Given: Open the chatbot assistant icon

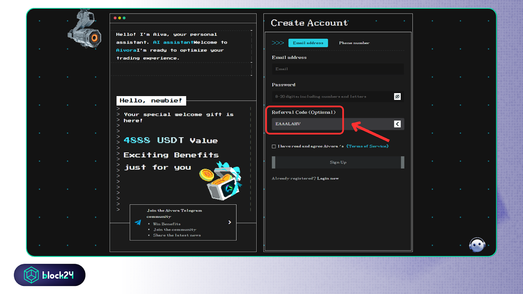Looking at the screenshot, I should click(477, 245).
